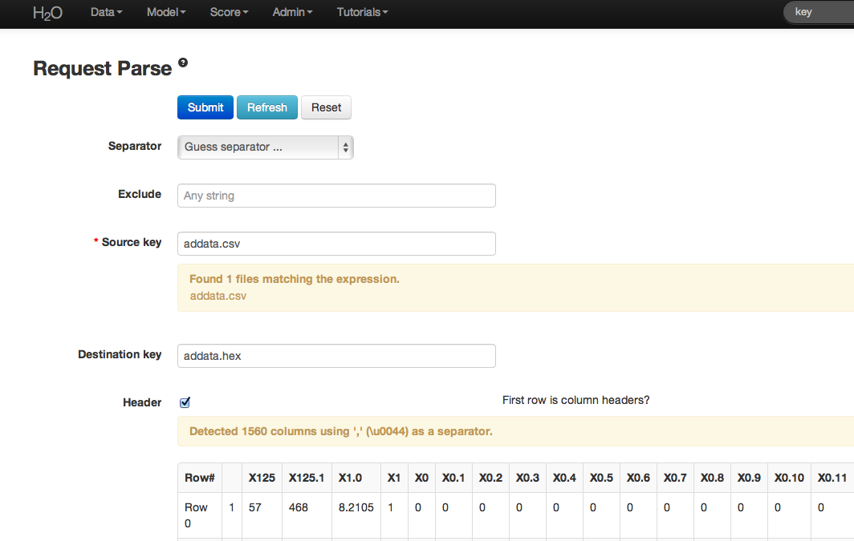Expand the Data menu
Viewport: 854px width, 541px height.
[x=106, y=13]
